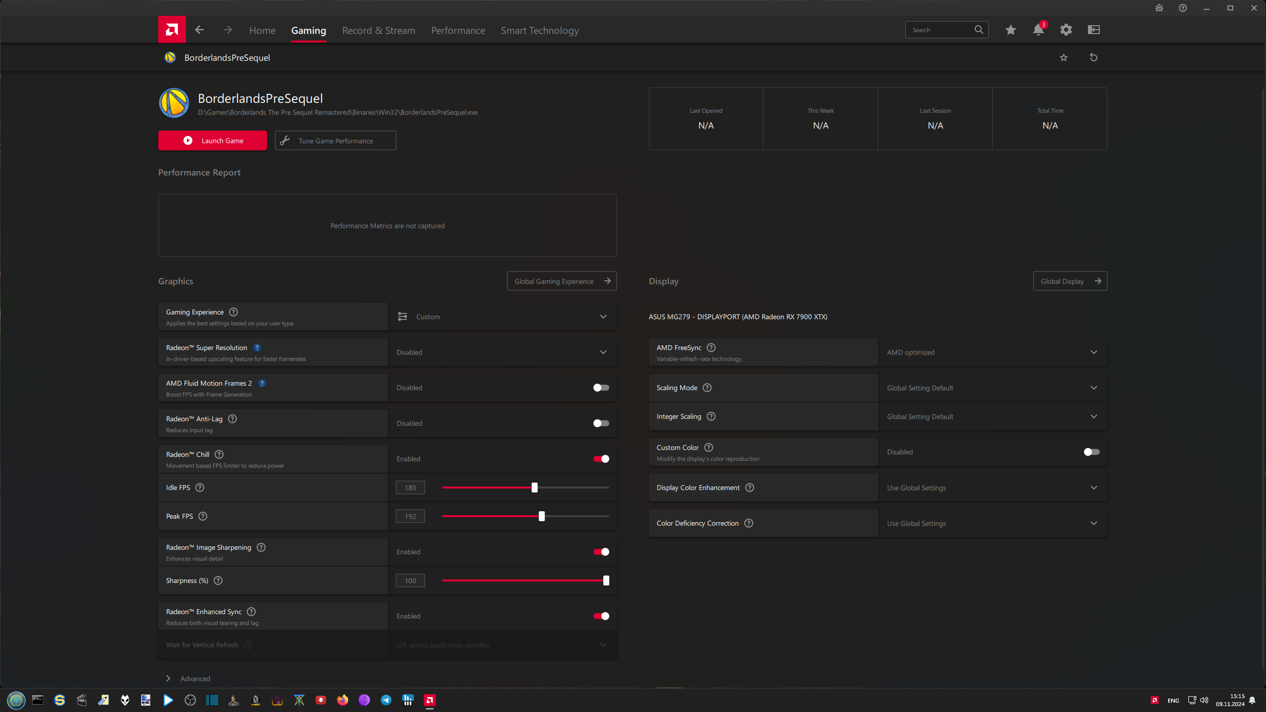Click the back arrow navigation icon
1266x712 pixels.
[x=199, y=30]
